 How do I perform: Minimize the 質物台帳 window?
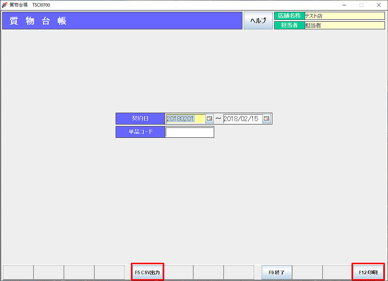pyautogui.click(x=344, y=5)
